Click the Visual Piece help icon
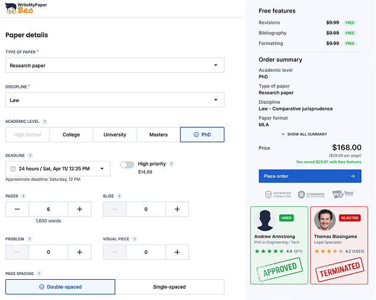 (135, 239)
